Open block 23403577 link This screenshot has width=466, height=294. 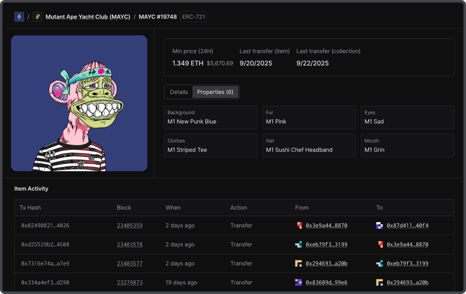pyautogui.click(x=130, y=264)
